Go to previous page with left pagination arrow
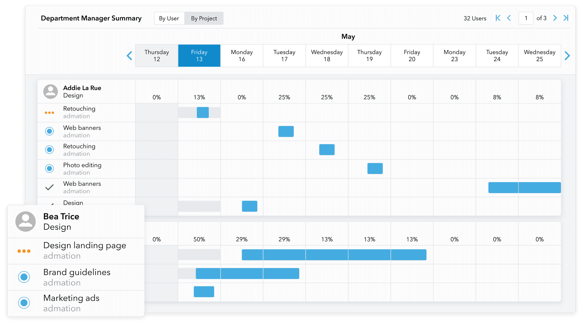Viewport: 583px width, 325px height. (x=509, y=18)
